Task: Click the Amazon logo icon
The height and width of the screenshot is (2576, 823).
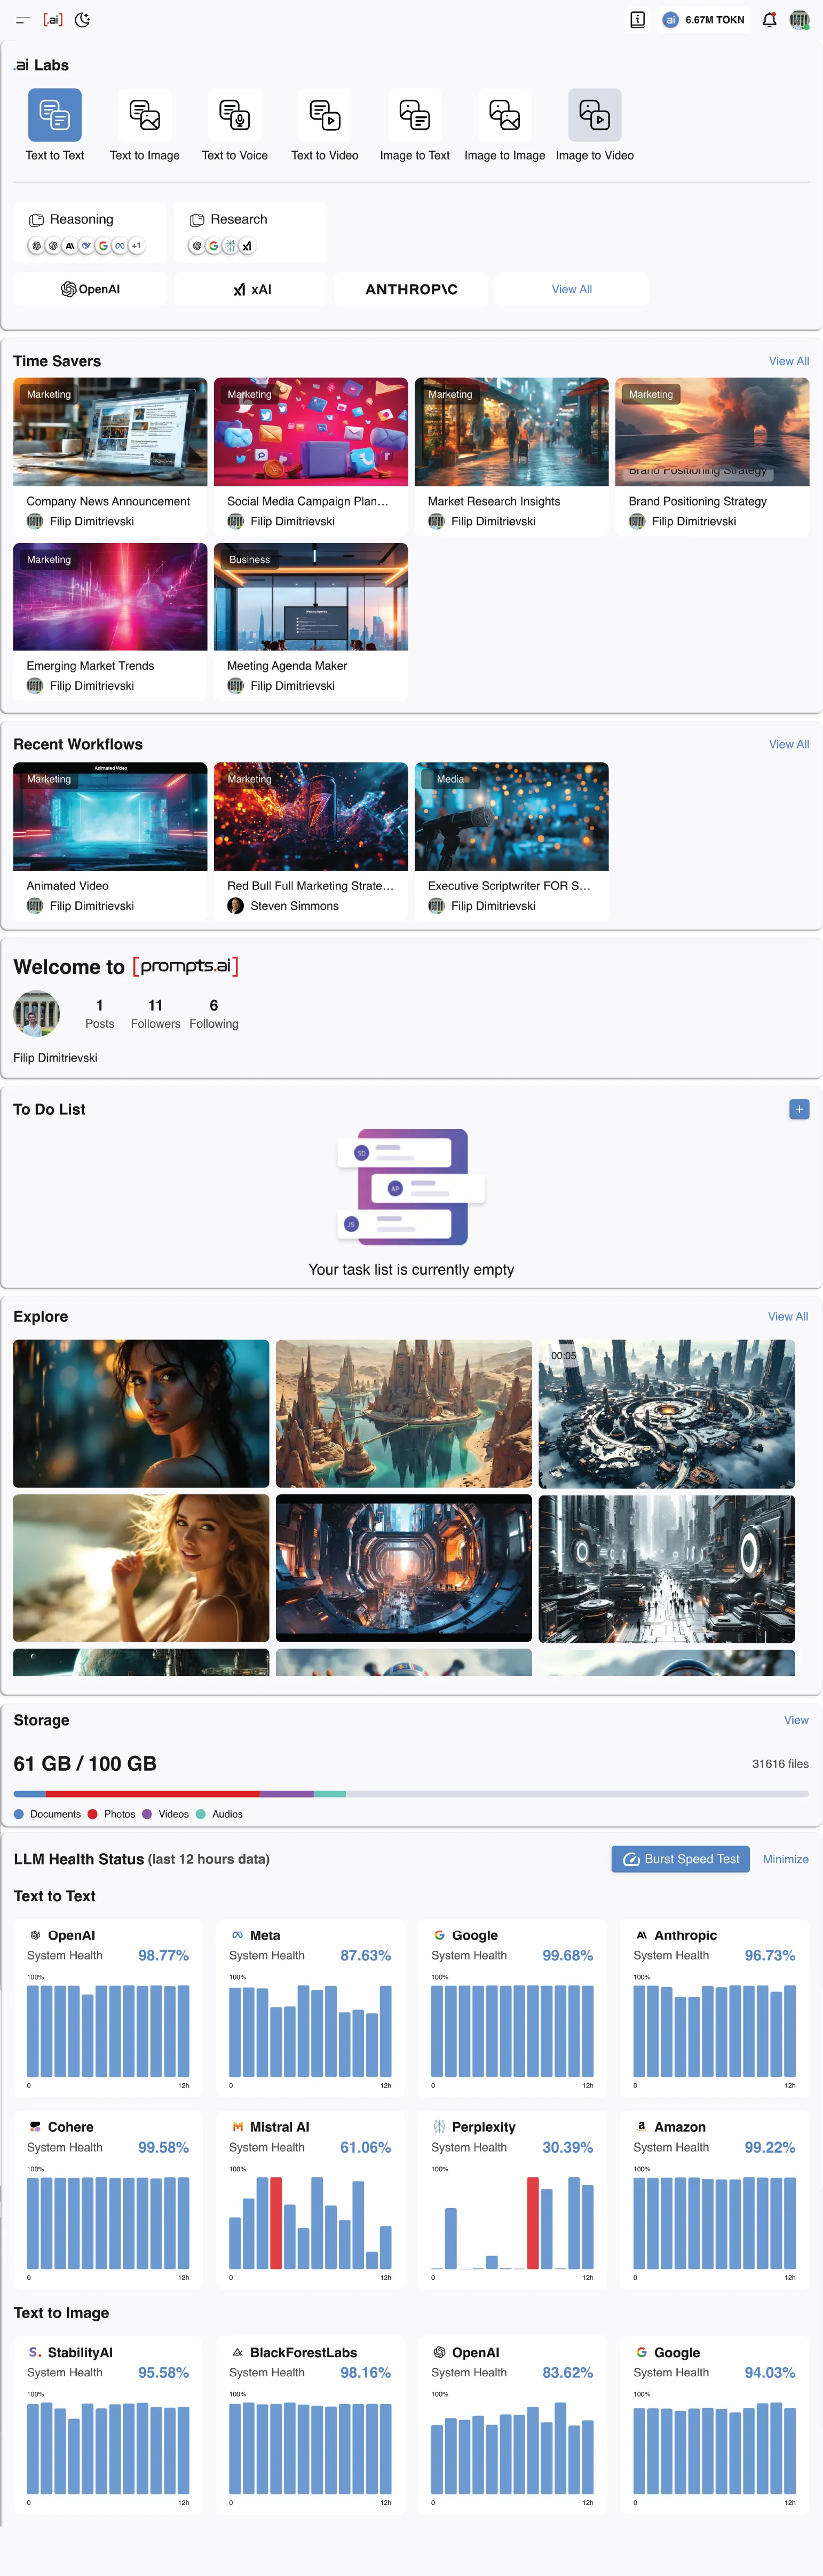Action: tap(641, 2127)
